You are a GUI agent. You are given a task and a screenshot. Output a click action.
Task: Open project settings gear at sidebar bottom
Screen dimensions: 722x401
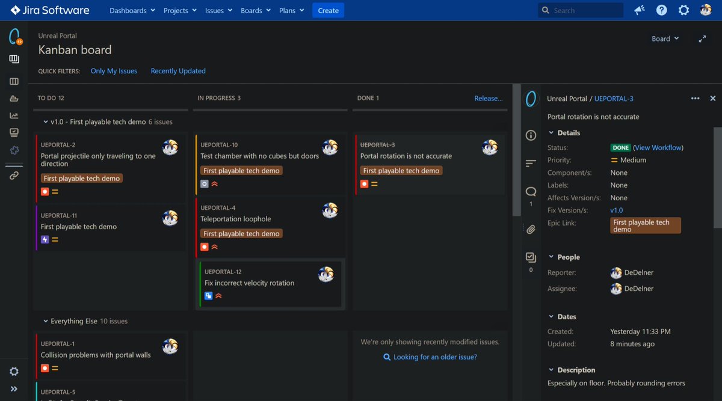[14, 372]
